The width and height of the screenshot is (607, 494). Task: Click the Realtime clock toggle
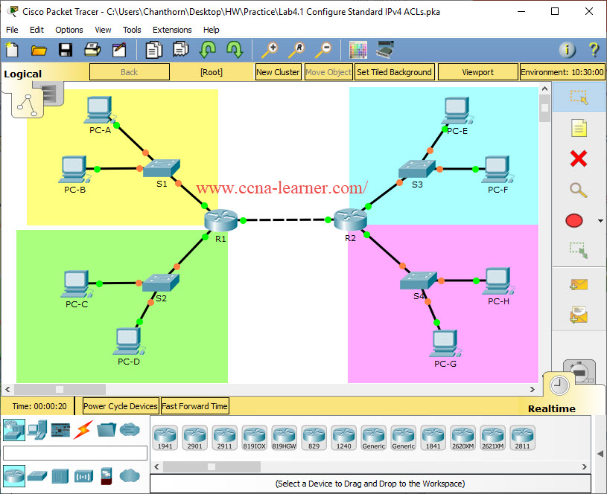point(559,385)
